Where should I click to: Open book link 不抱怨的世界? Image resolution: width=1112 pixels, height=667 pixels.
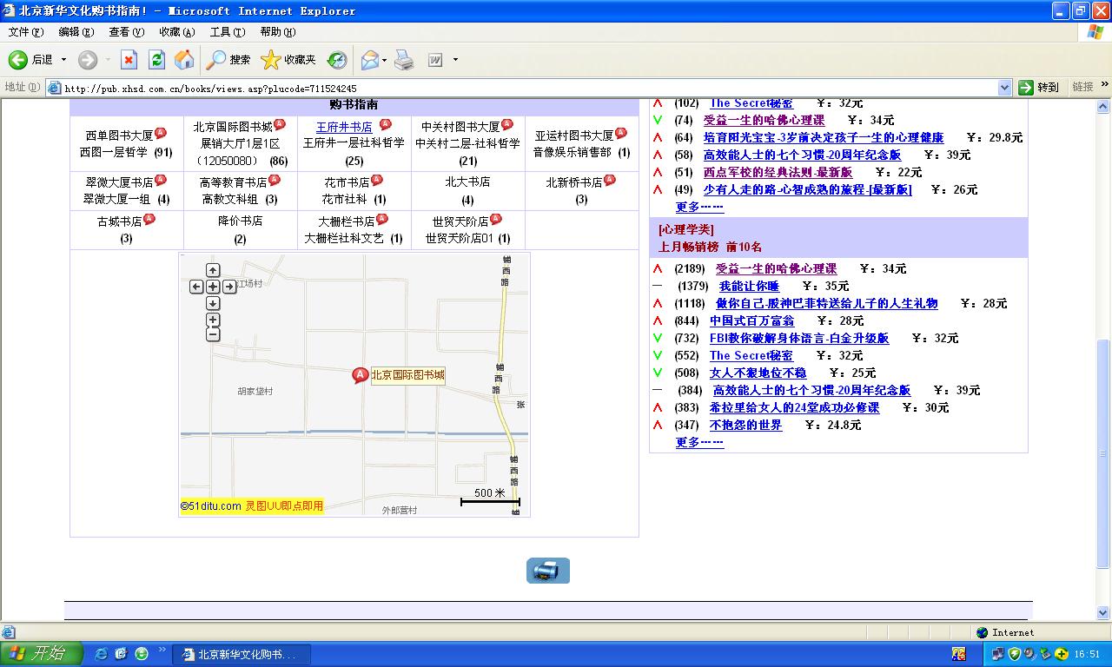[745, 425]
